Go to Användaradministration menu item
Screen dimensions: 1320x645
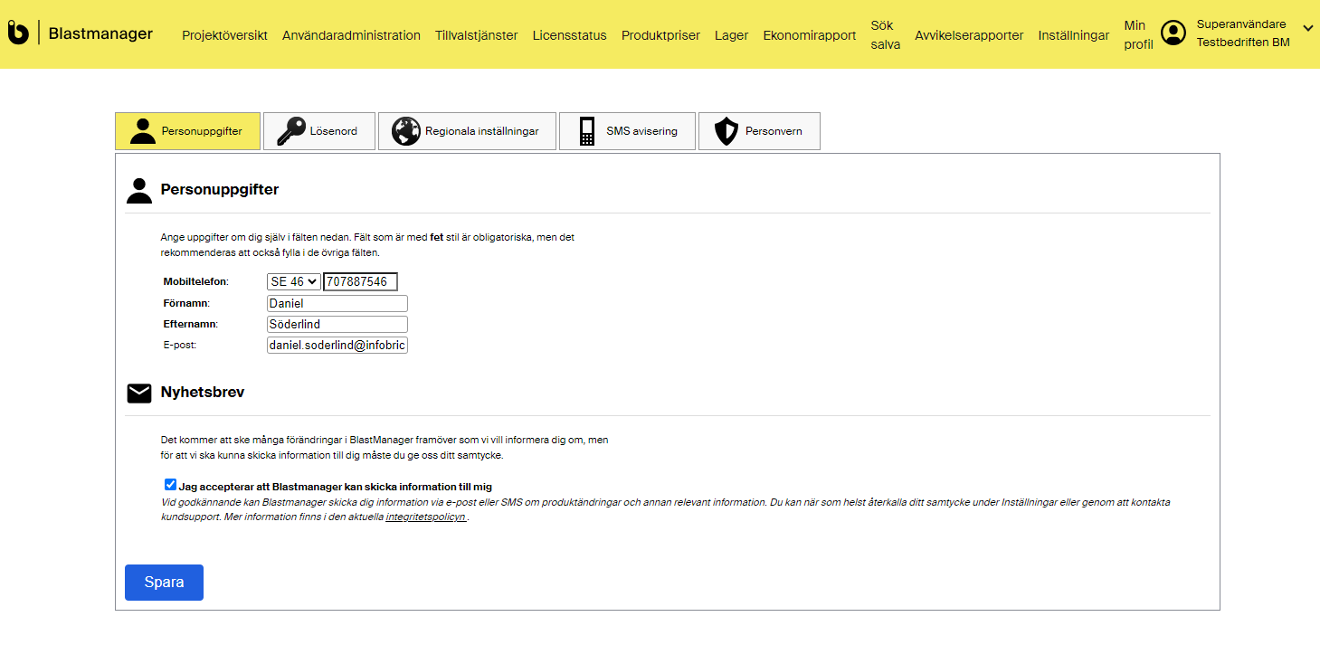click(x=351, y=35)
